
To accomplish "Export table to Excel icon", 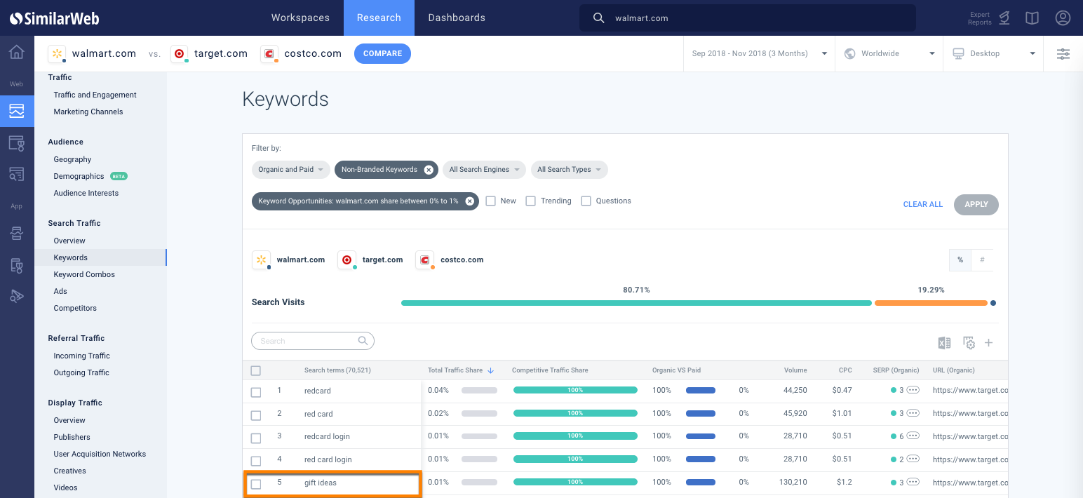I will [944, 343].
